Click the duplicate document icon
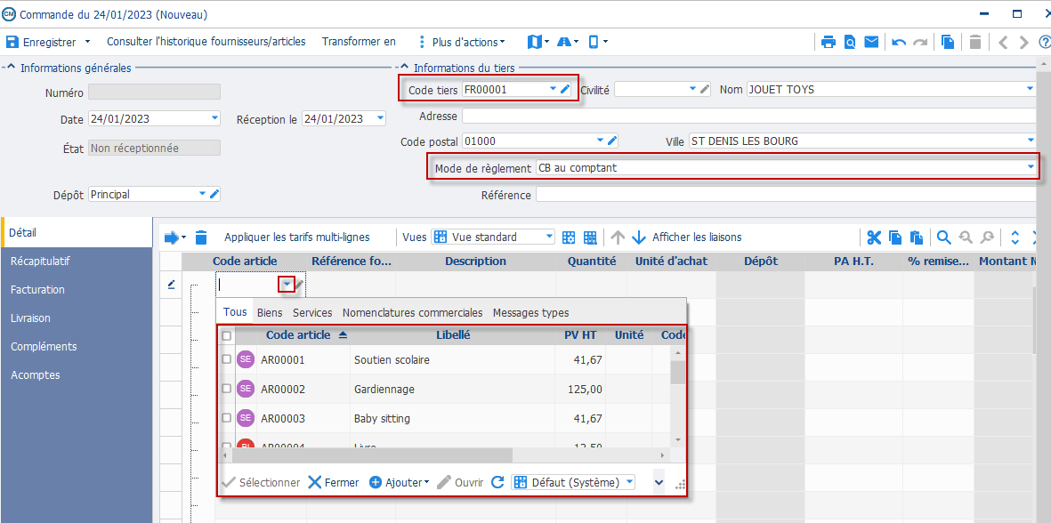This screenshot has width=1051, height=523. pos(948,42)
